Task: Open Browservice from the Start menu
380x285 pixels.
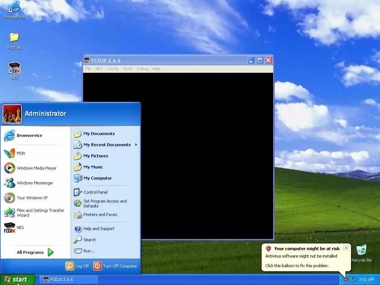Action: coord(35,135)
